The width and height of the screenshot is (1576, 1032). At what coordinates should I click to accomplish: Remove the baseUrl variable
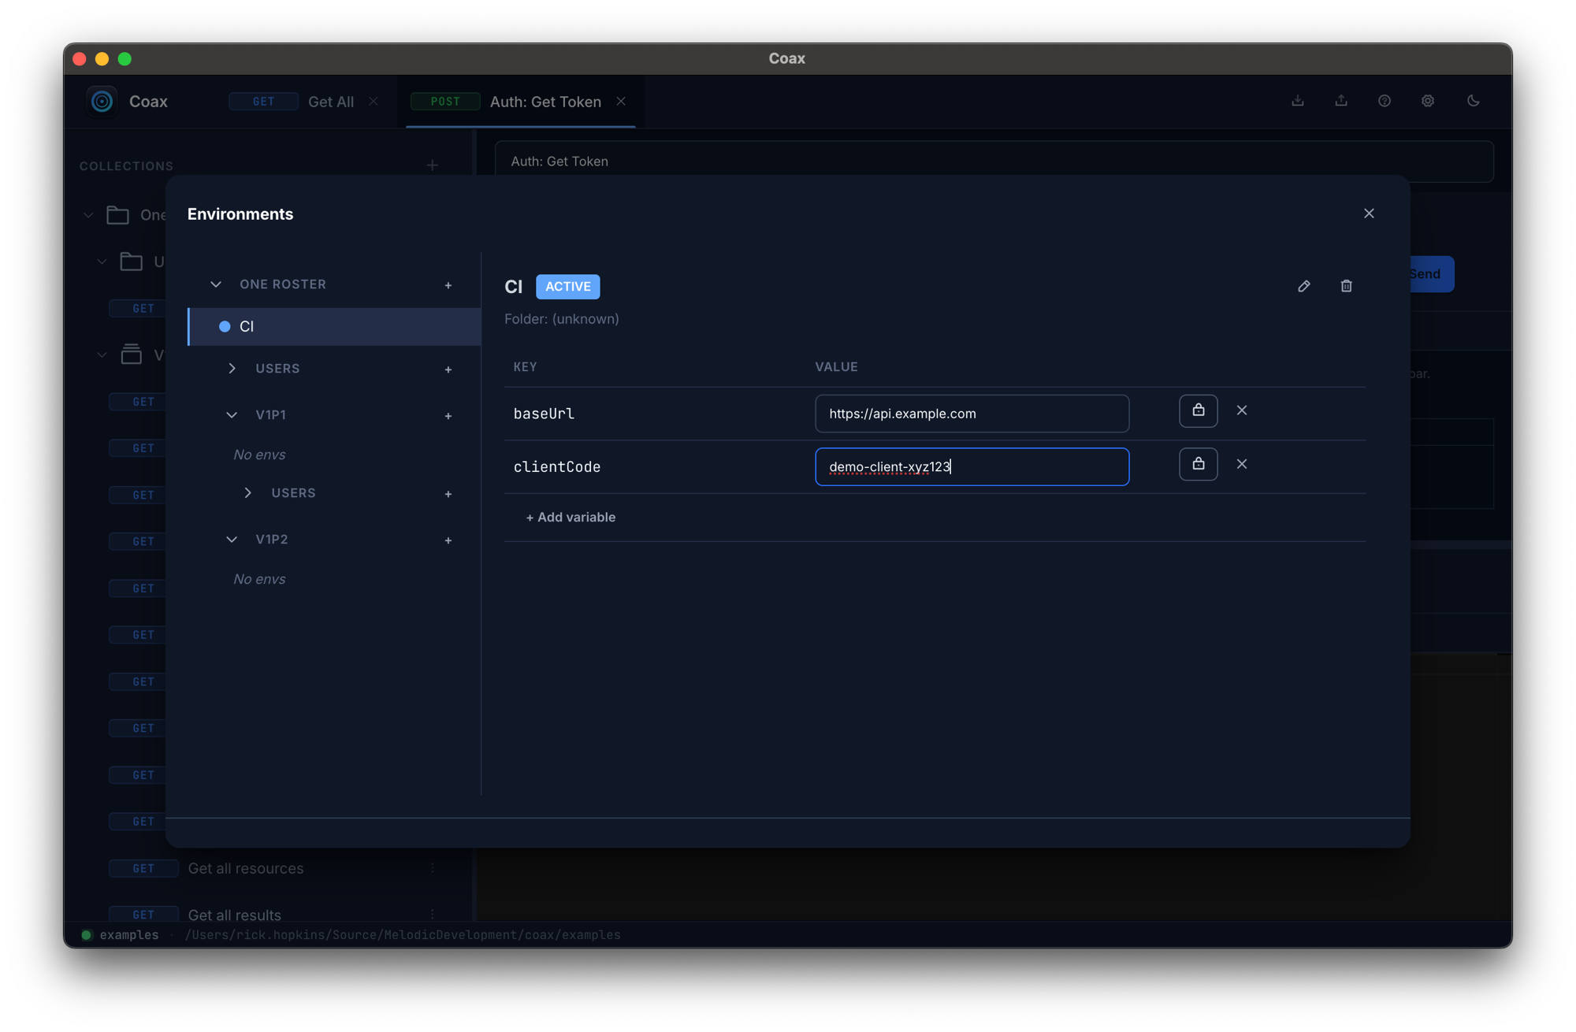[1242, 410]
